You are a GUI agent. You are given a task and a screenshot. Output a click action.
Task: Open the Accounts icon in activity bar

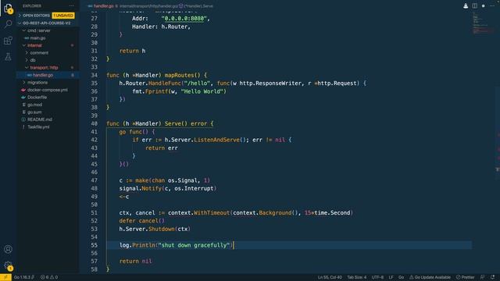8,249
